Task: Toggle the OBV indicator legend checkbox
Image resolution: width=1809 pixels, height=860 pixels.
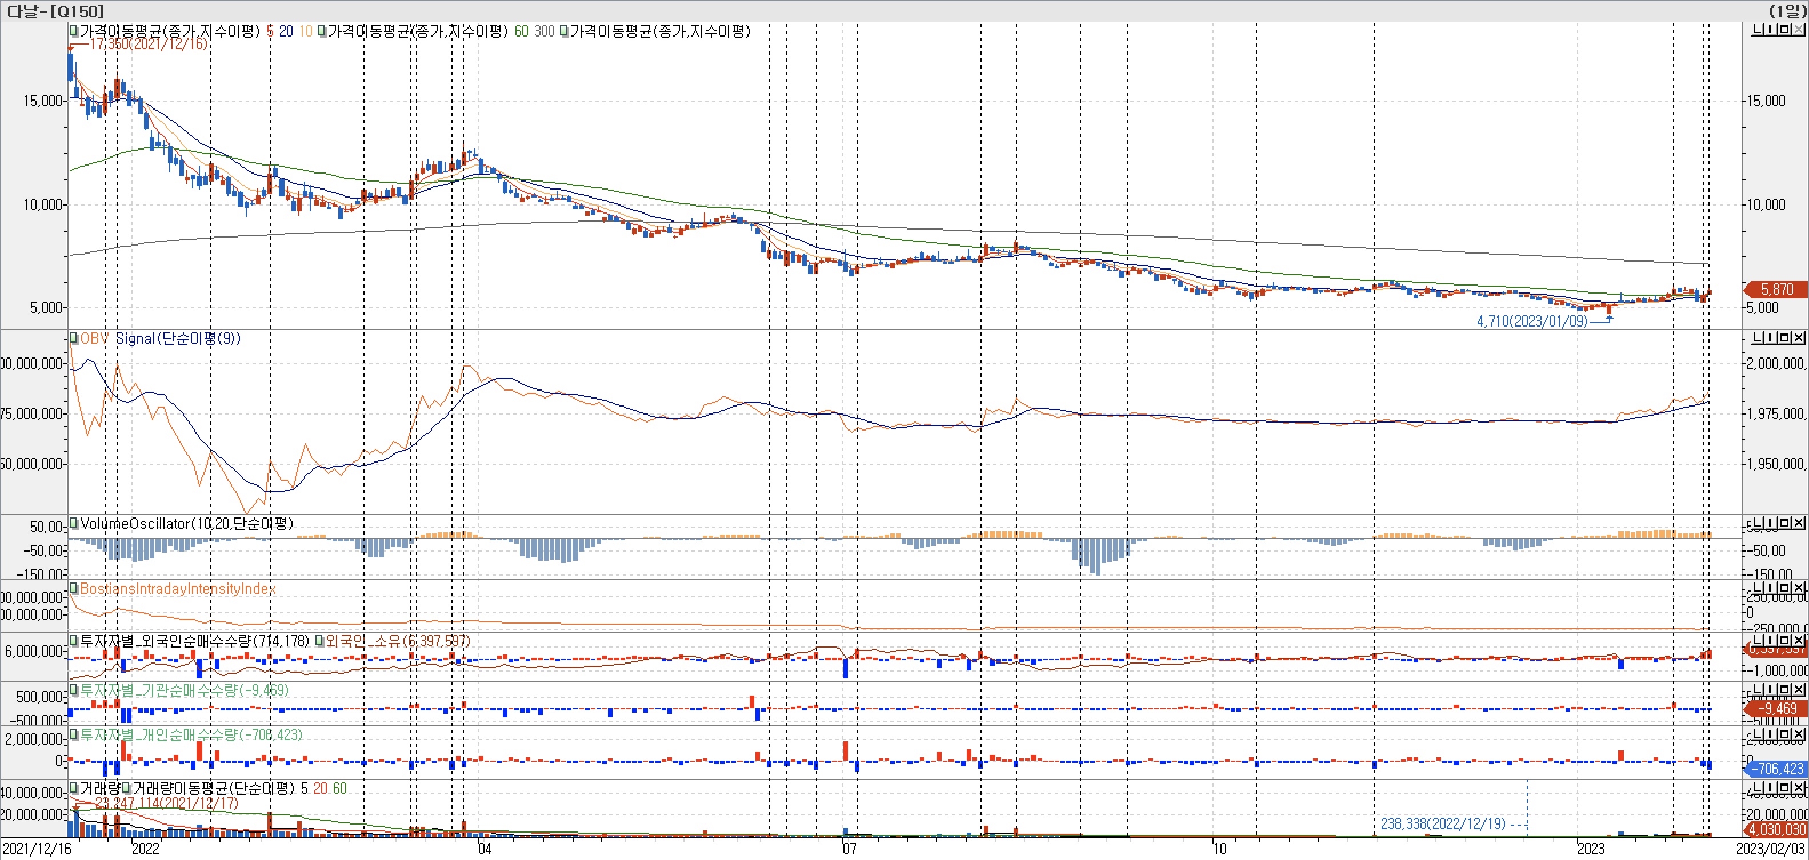Action: [x=73, y=339]
